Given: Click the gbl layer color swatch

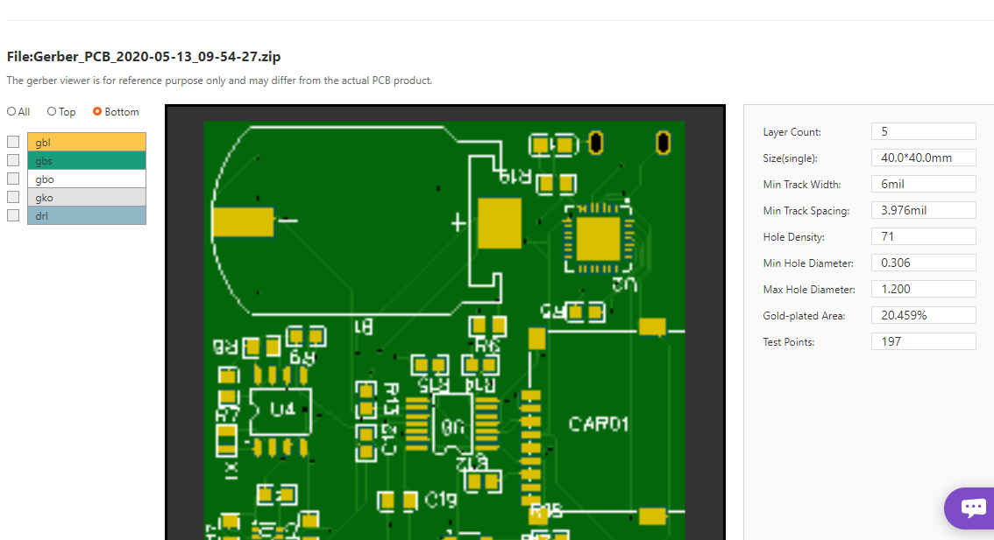Looking at the screenshot, I should [x=86, y=141].
